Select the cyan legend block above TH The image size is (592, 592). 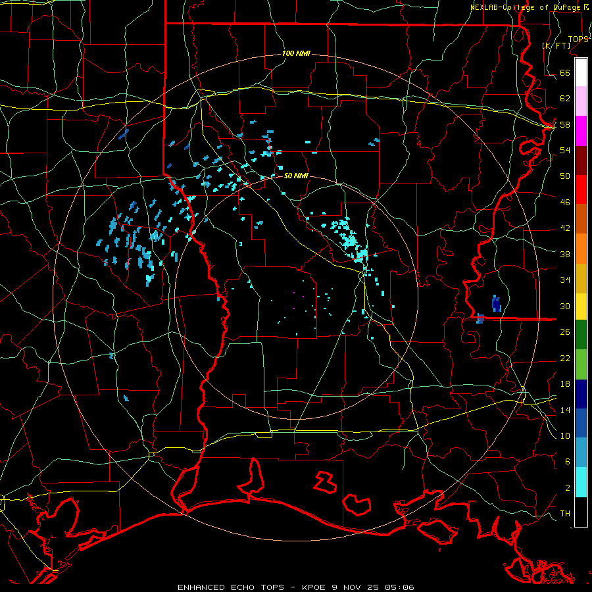pos(581,482)
